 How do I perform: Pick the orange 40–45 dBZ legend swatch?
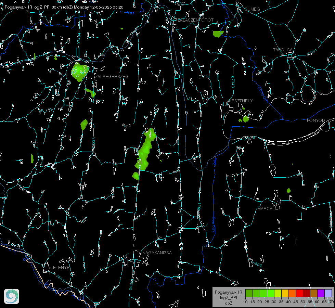(292, 293)
